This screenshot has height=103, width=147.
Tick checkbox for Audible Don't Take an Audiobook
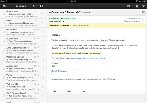(3, 41)
